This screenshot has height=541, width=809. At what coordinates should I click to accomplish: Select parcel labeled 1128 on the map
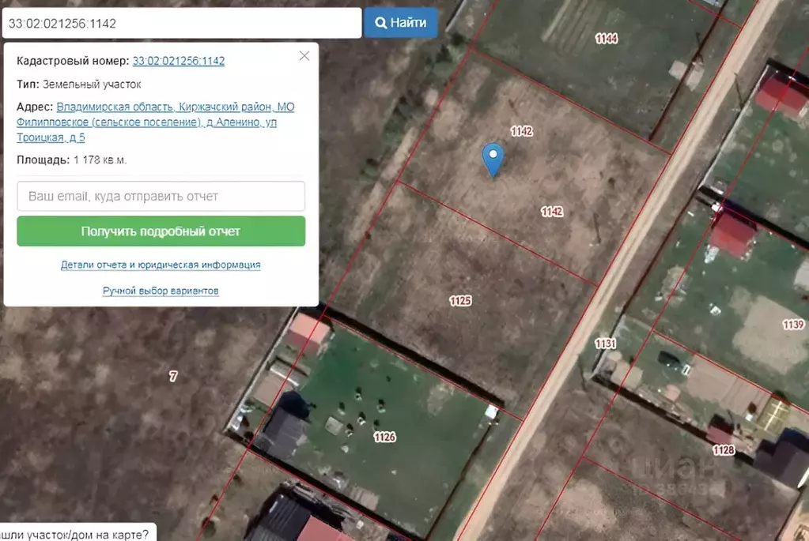point(723,450)
